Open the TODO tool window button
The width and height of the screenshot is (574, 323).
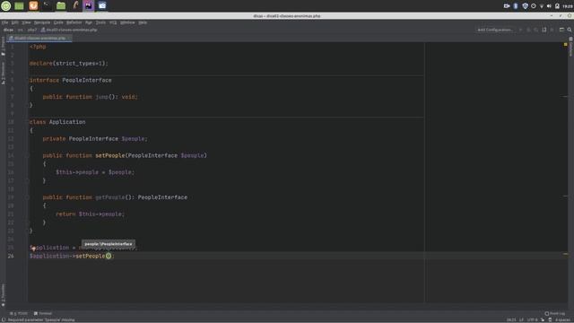coord(19,313)
